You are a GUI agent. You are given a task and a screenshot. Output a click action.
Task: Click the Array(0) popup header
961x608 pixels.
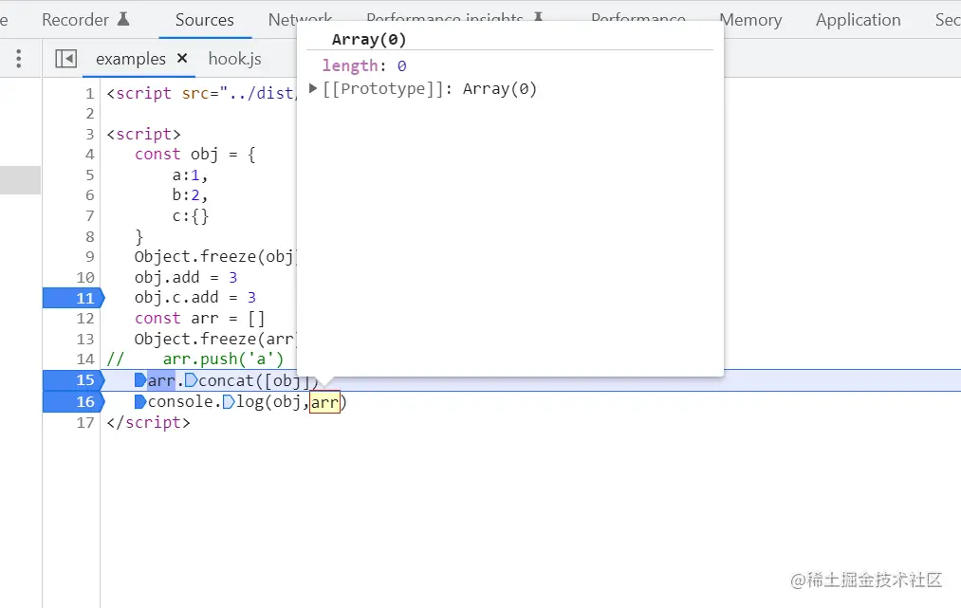pyautogui.click(x=369, y=39)
